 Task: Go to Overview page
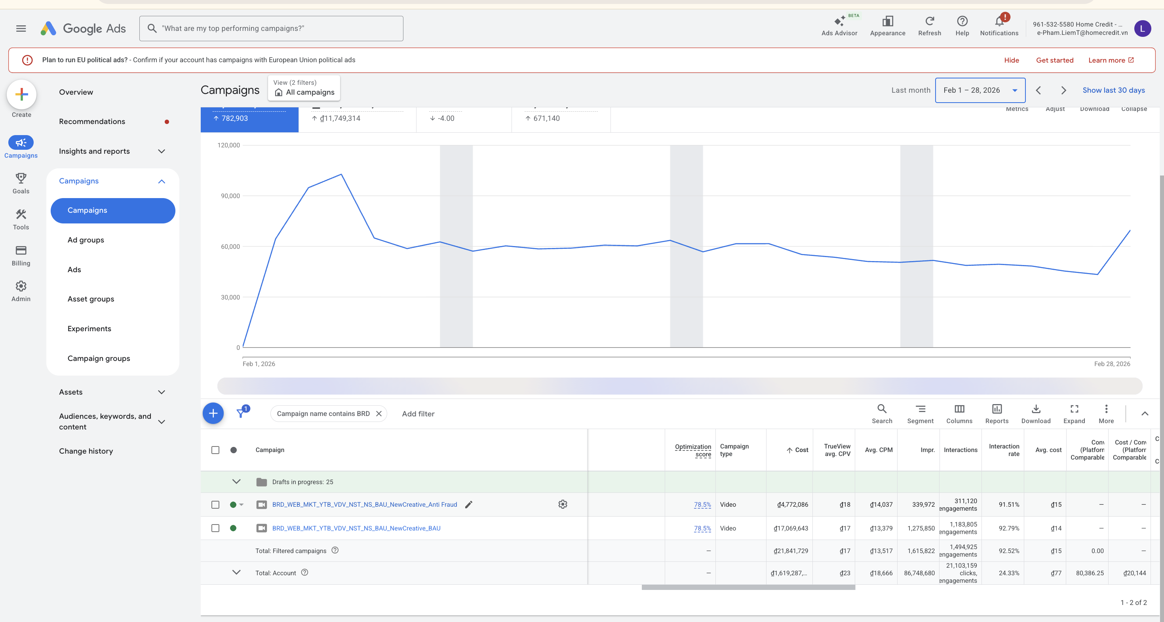click(76, 92)
